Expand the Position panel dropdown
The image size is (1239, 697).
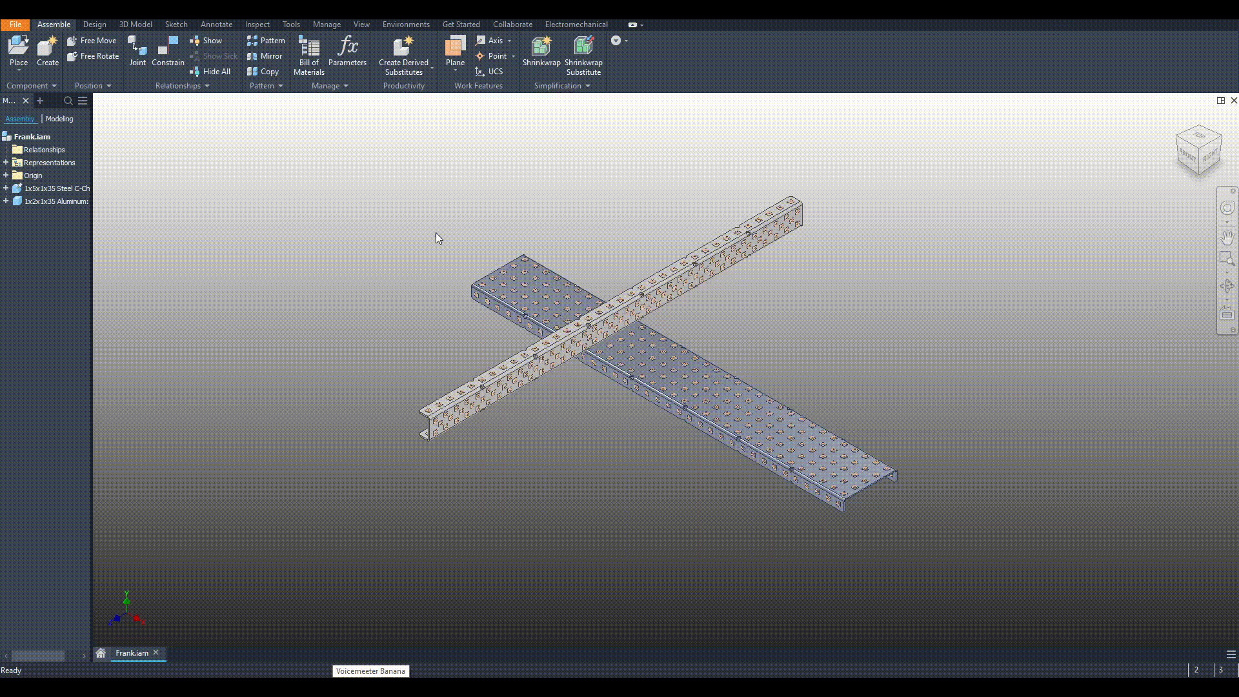coord(109,86)
